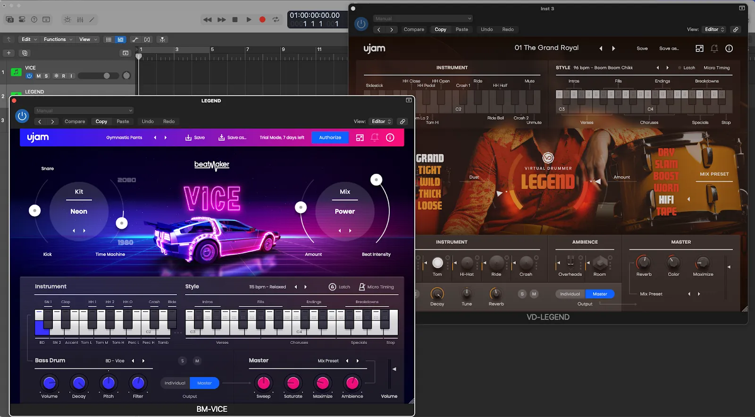Select next style after 115 bpm - Relaxed
Screen dimensions: 755x417
[x=306, y=287]
